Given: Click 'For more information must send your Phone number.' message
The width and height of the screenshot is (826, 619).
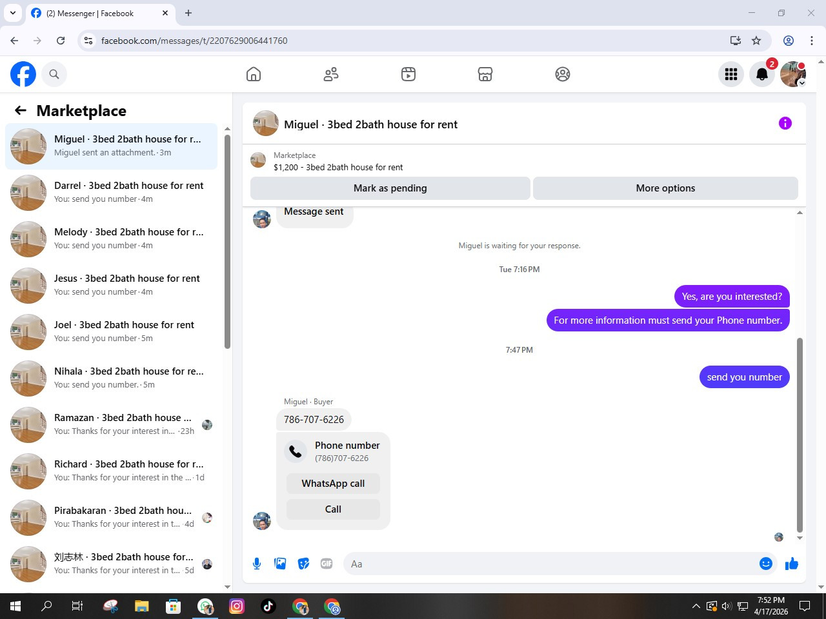Looking at the screenshot, I should 668,320.
